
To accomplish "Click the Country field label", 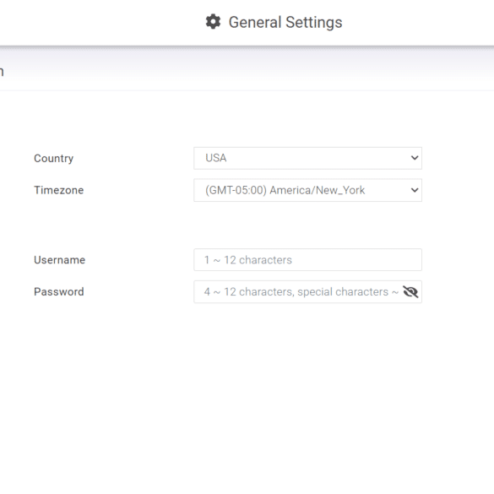I will pos(53,158).
